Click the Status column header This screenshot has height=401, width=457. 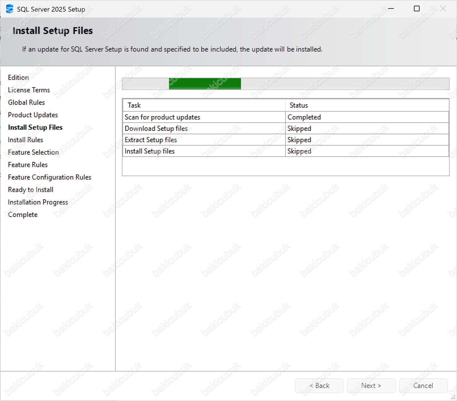tap(299, 105)
